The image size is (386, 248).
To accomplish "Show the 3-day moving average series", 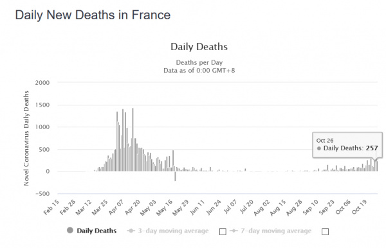I will point(173,231).
